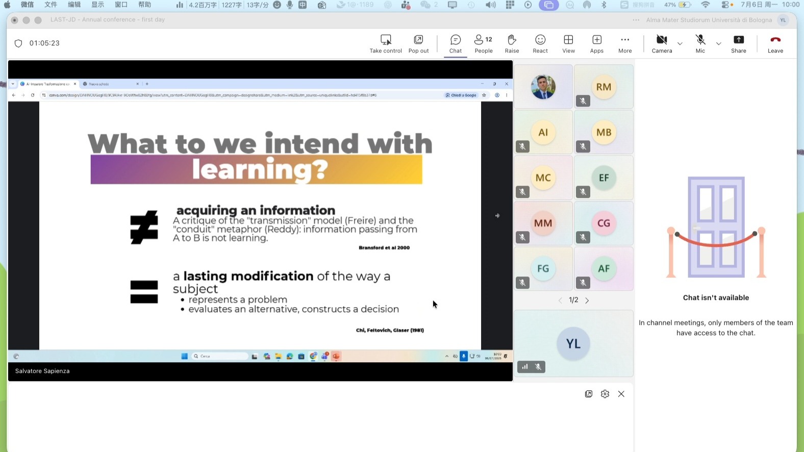Open the Apps panel

[x=597, y=43]
